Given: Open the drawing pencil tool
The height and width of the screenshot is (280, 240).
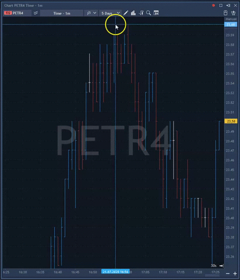Looking at the screenshot, I should click(x=125, y=13).
